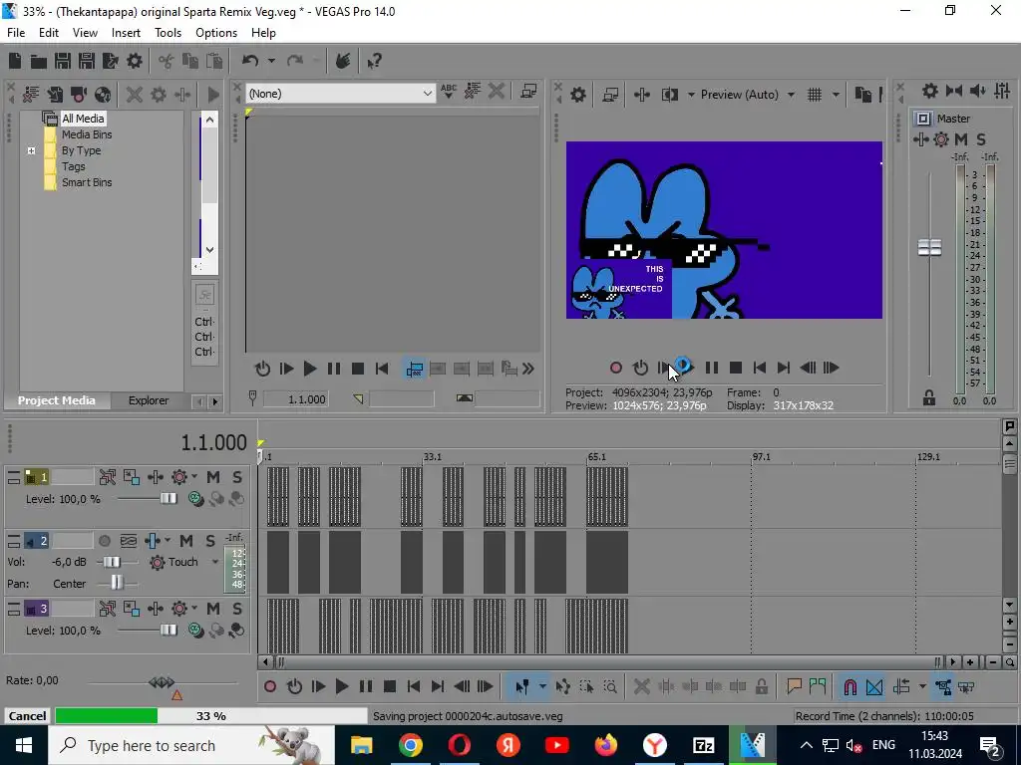1021x765 pixels.
Task: Click the track 2 Pan slider
Action: pos(117,584)
